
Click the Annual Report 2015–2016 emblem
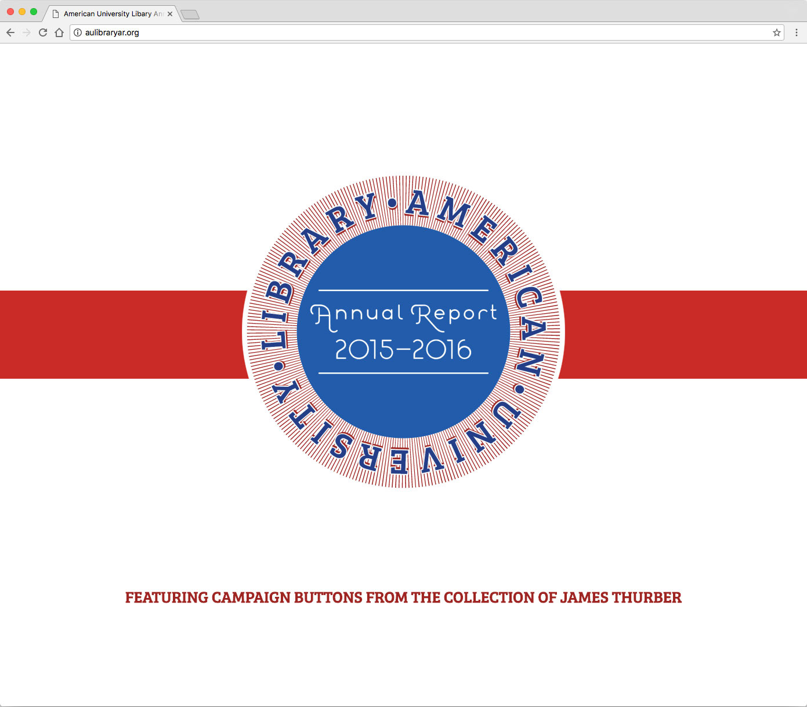pos(403,332)
